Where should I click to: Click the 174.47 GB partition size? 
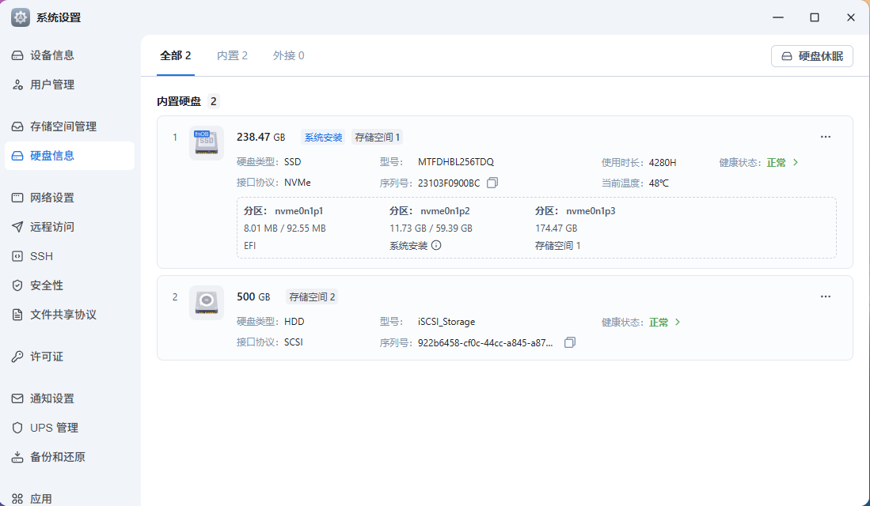click(556, 228)
